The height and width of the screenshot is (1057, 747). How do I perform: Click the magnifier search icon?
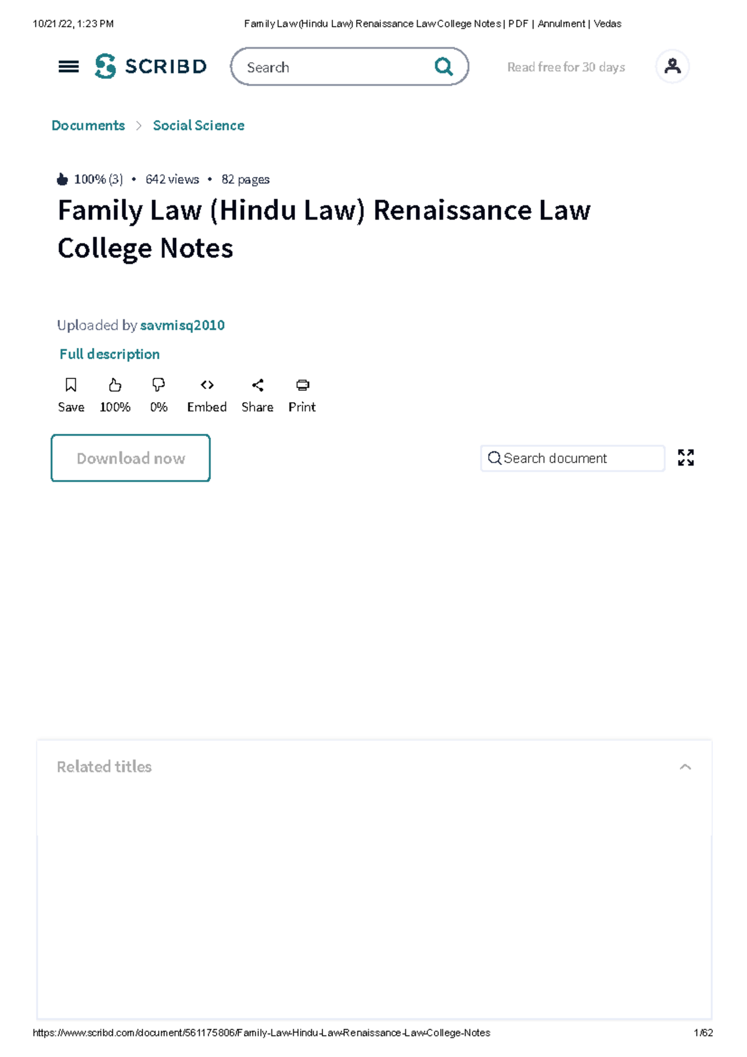click(443, 66)
